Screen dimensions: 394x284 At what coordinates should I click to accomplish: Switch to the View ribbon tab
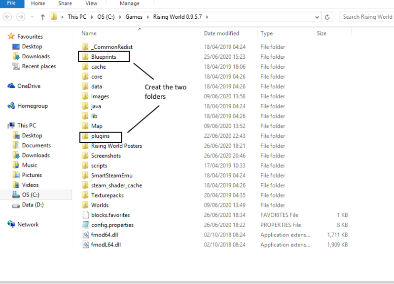tap(91, 3)
